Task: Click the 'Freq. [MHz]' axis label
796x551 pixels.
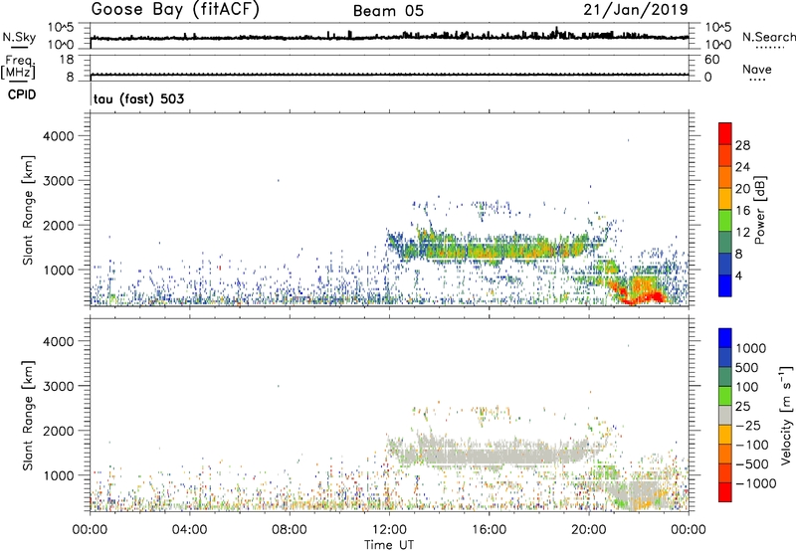Action: click(x=18, y=68)
